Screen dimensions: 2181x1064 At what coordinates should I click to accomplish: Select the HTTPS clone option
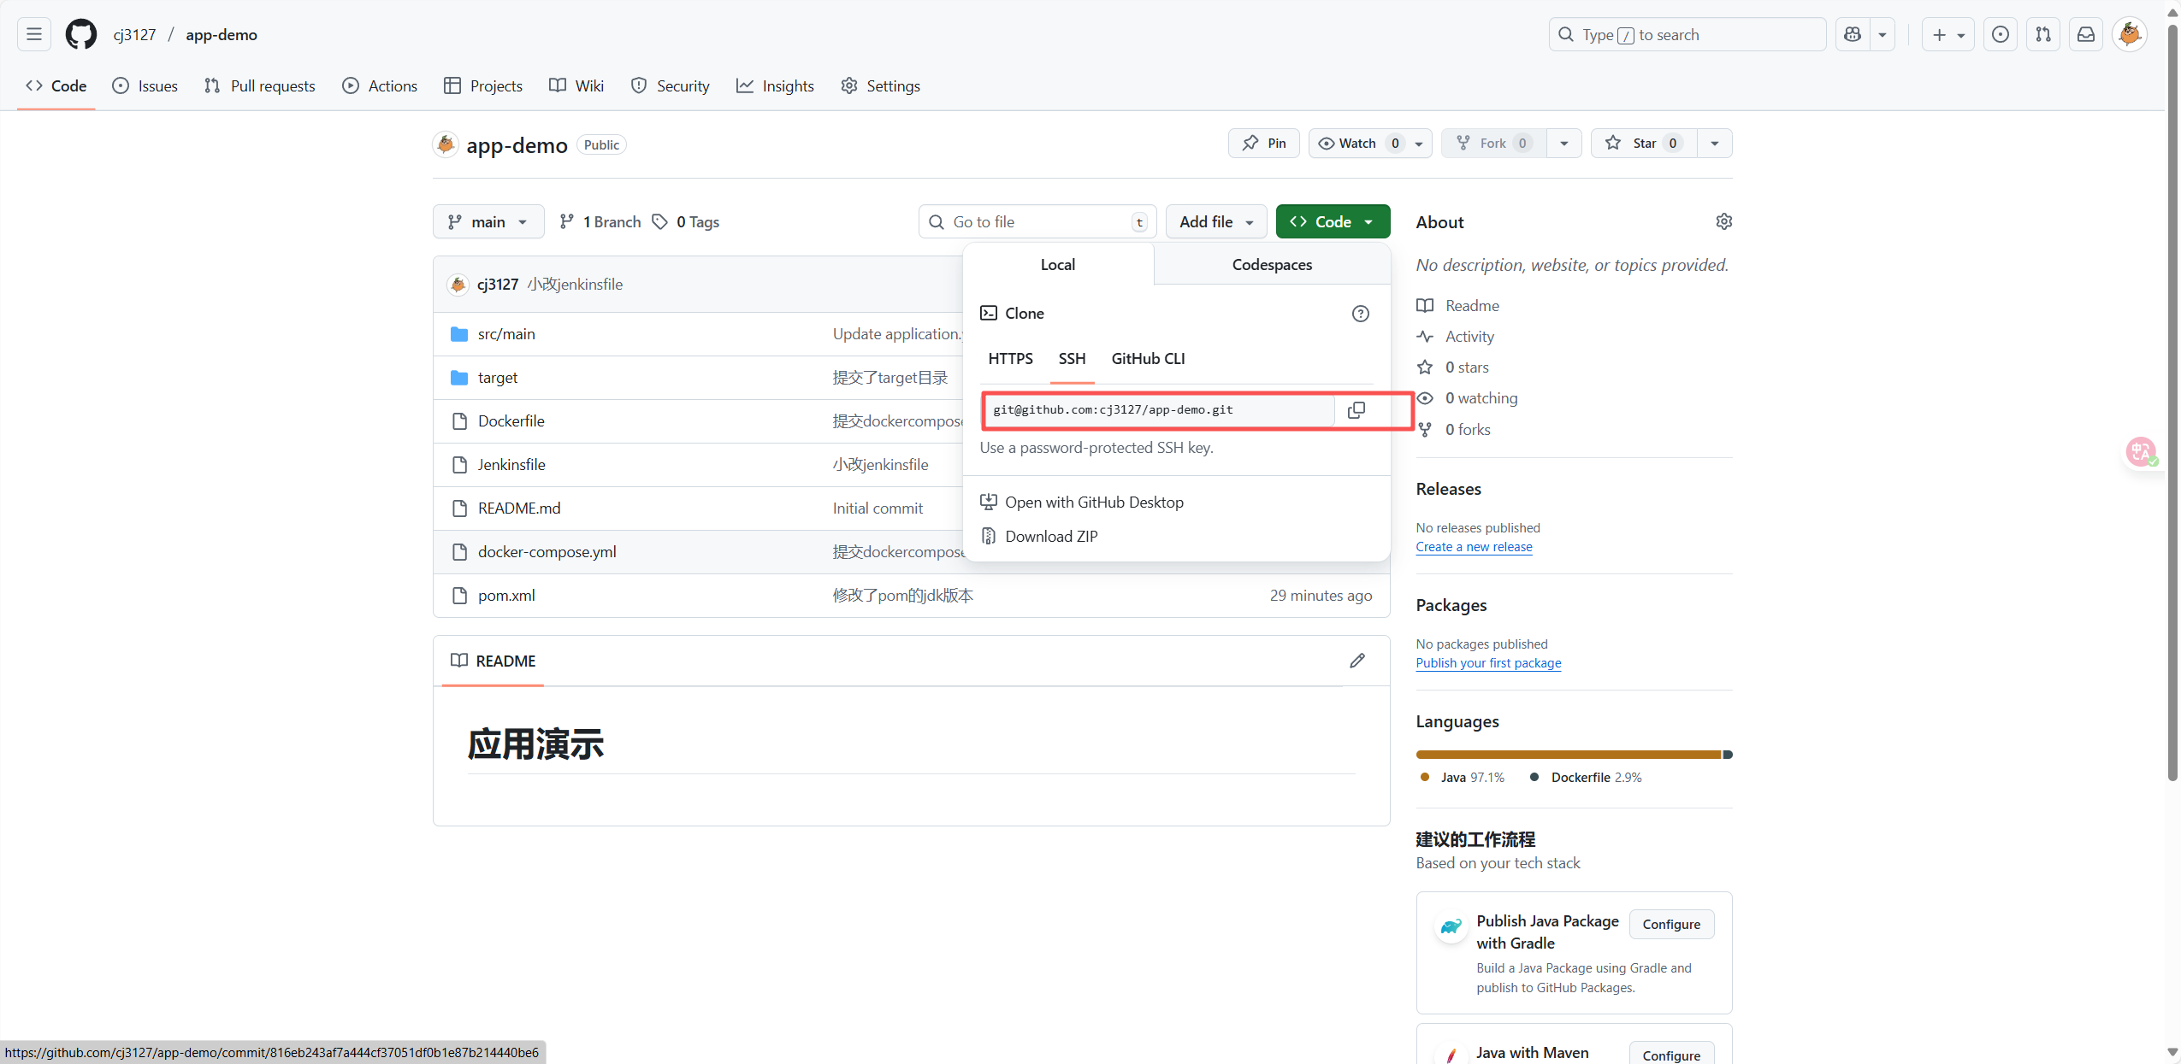click(1010, 359)
